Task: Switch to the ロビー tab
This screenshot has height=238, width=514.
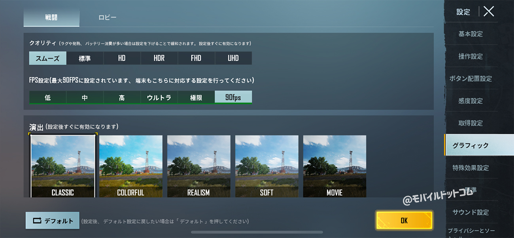Action: pyautogui.click(x=108, y=18)
